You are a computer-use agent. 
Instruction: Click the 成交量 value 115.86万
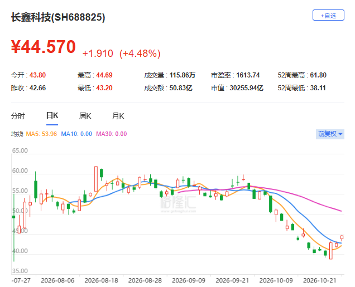[x=183, y=75]
